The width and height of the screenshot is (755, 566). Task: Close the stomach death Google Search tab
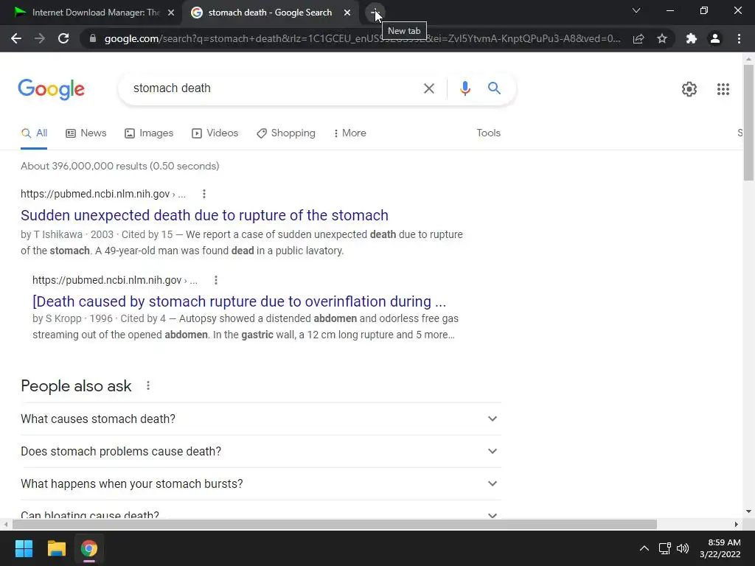click(347, 13)
